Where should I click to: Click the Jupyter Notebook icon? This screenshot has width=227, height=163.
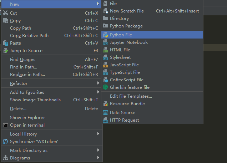tap(105, 42)
